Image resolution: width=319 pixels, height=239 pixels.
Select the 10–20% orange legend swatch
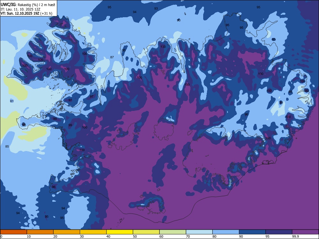pyautogui.click(x=40, y=232)
